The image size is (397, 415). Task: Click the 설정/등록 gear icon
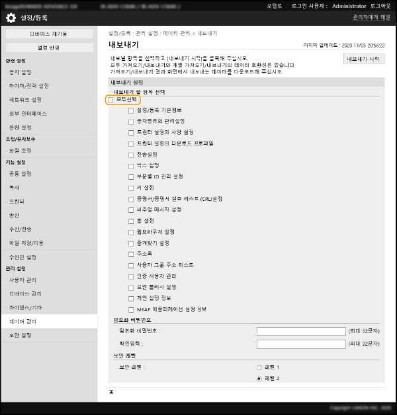11,18
